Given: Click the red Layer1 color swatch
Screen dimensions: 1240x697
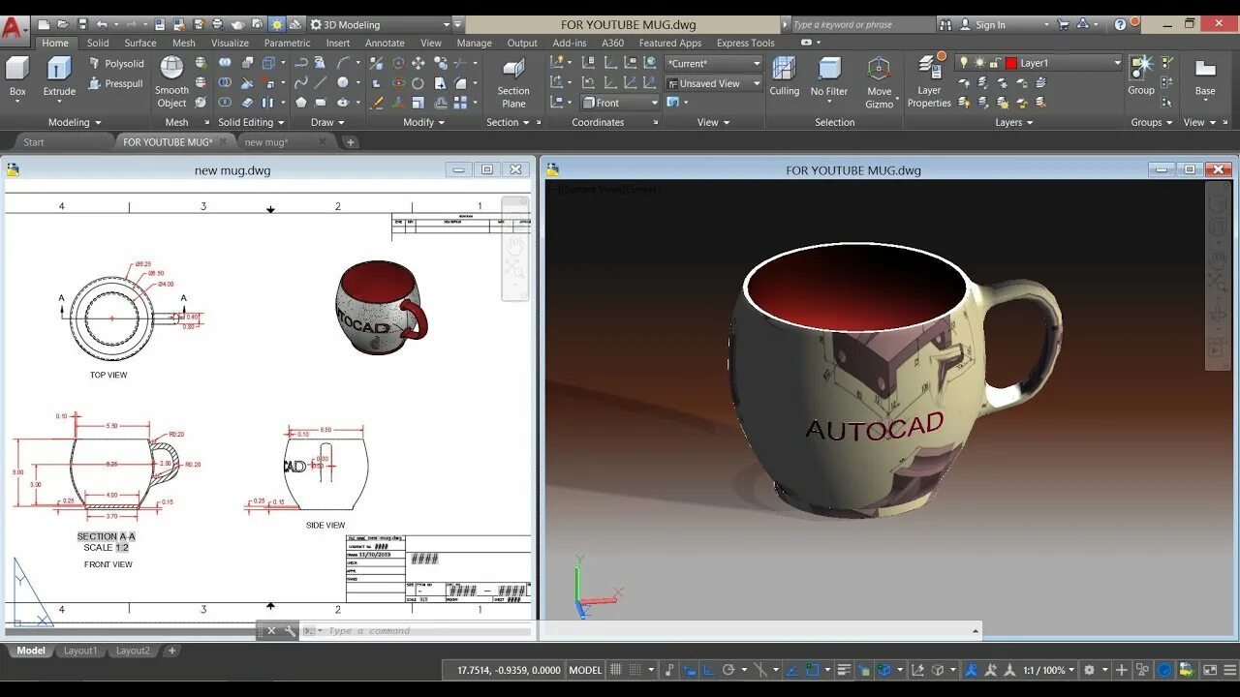Looking at the screenshot, I should [x=1011, y=63].
